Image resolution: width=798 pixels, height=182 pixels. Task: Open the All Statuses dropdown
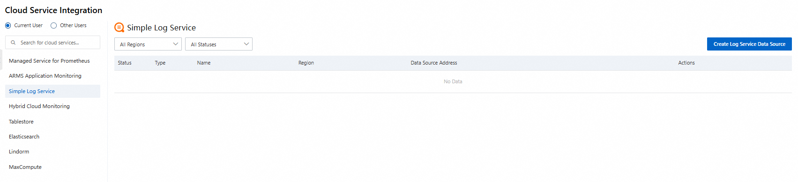tap(219, 44)
